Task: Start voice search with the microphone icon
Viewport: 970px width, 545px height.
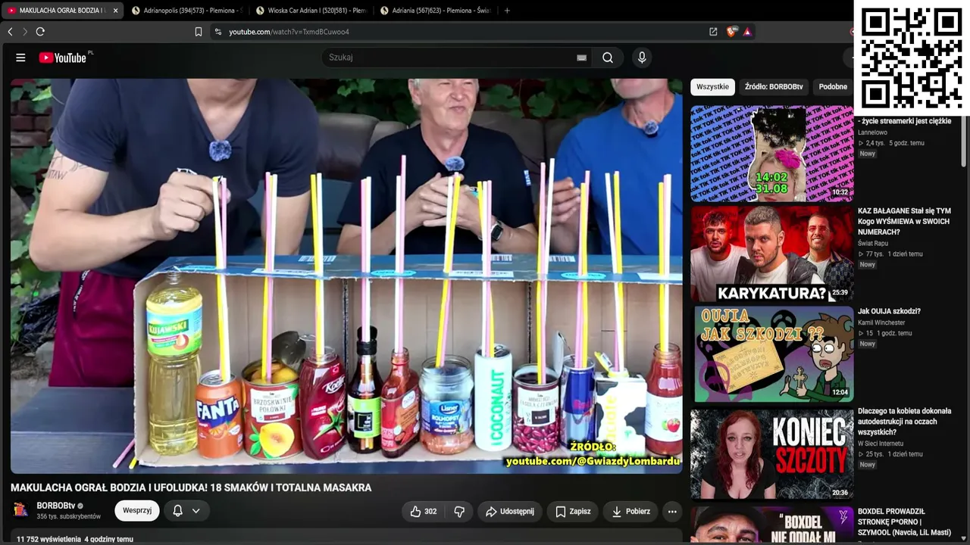Action: coord(642,58)
